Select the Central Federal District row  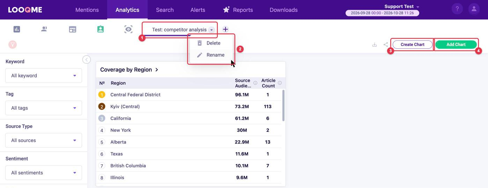pyautogui.click(x=188, y=95)
